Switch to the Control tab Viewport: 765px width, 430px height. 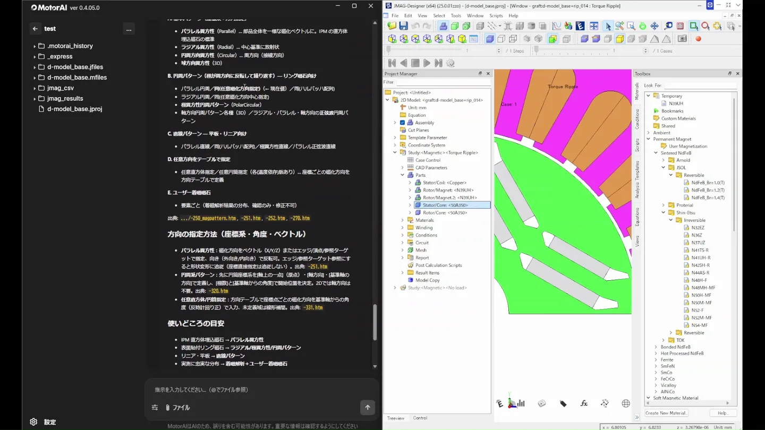click(420, 418)
